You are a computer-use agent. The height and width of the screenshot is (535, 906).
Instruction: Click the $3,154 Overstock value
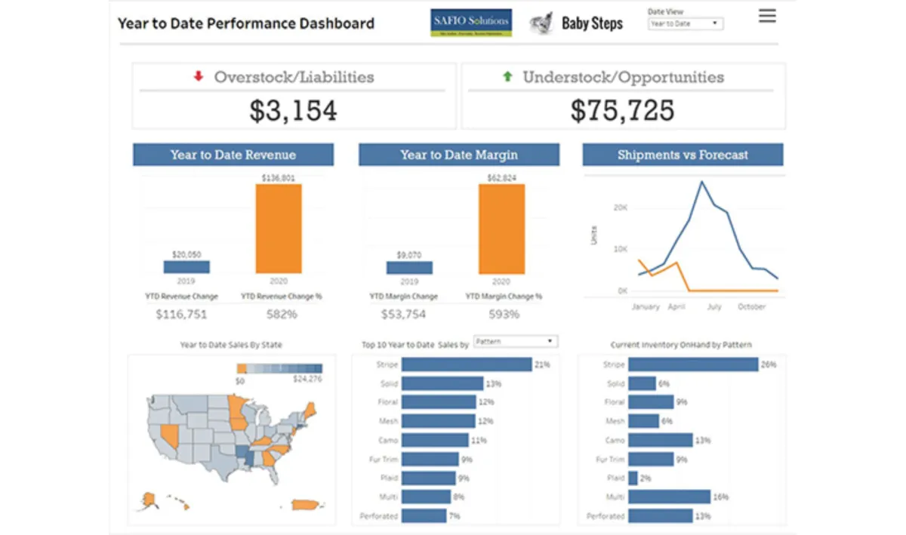[293, 111]
